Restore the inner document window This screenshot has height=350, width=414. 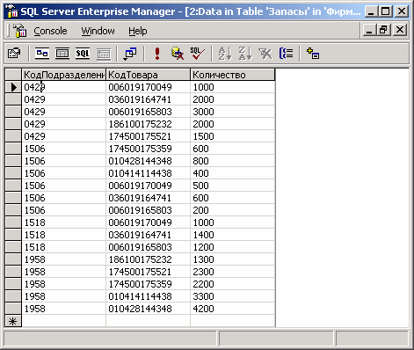click(384, 30)
